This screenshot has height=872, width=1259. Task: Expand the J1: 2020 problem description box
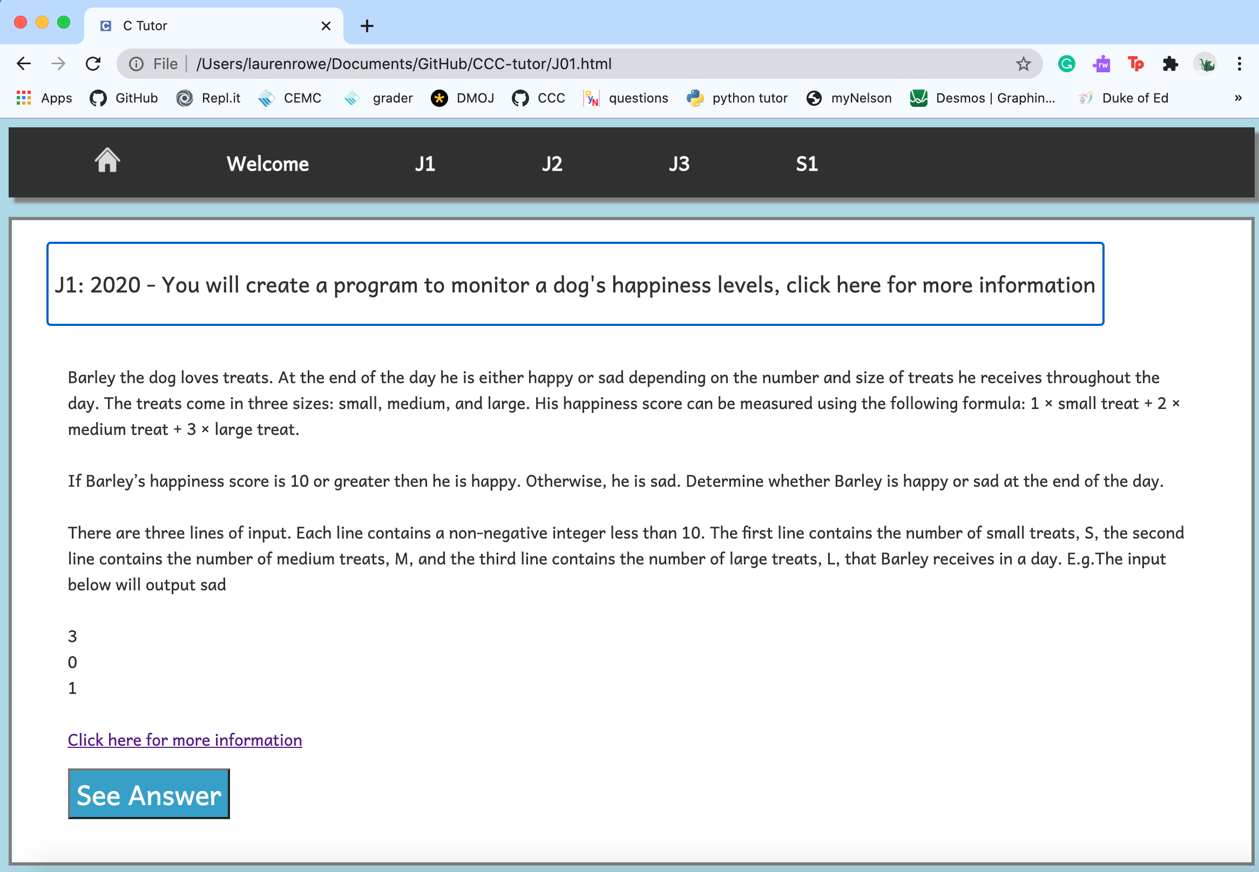click(x=574, y=284)
